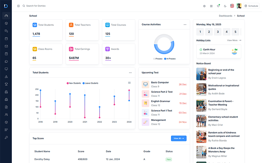262x163 pixels.
Task: Select day 4 in the calendar strip
Action: point(227,32)
